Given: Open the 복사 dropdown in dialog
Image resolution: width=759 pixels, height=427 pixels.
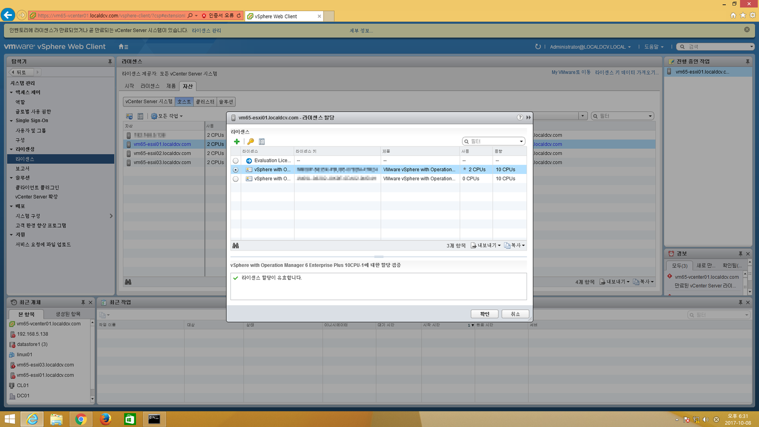Looking at the screenshot, I should (x=514, y=246).
